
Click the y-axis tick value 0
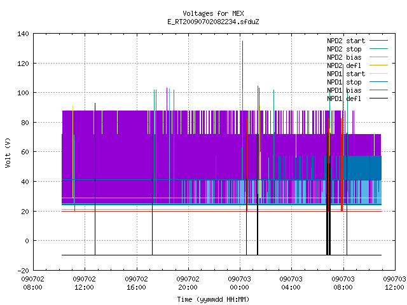coord(27,241)
